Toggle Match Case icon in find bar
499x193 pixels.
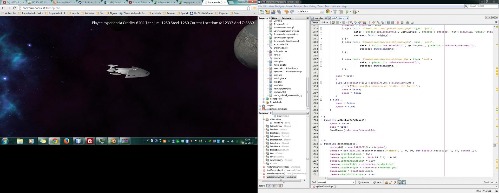(386, 182)
